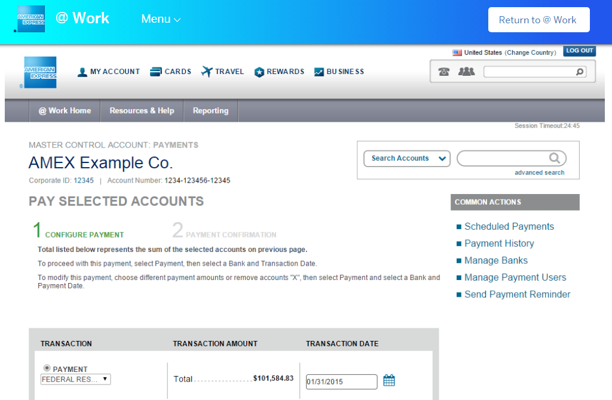Open the Travel menu
This screenshot has width=612, height=400.
(222, 72)
